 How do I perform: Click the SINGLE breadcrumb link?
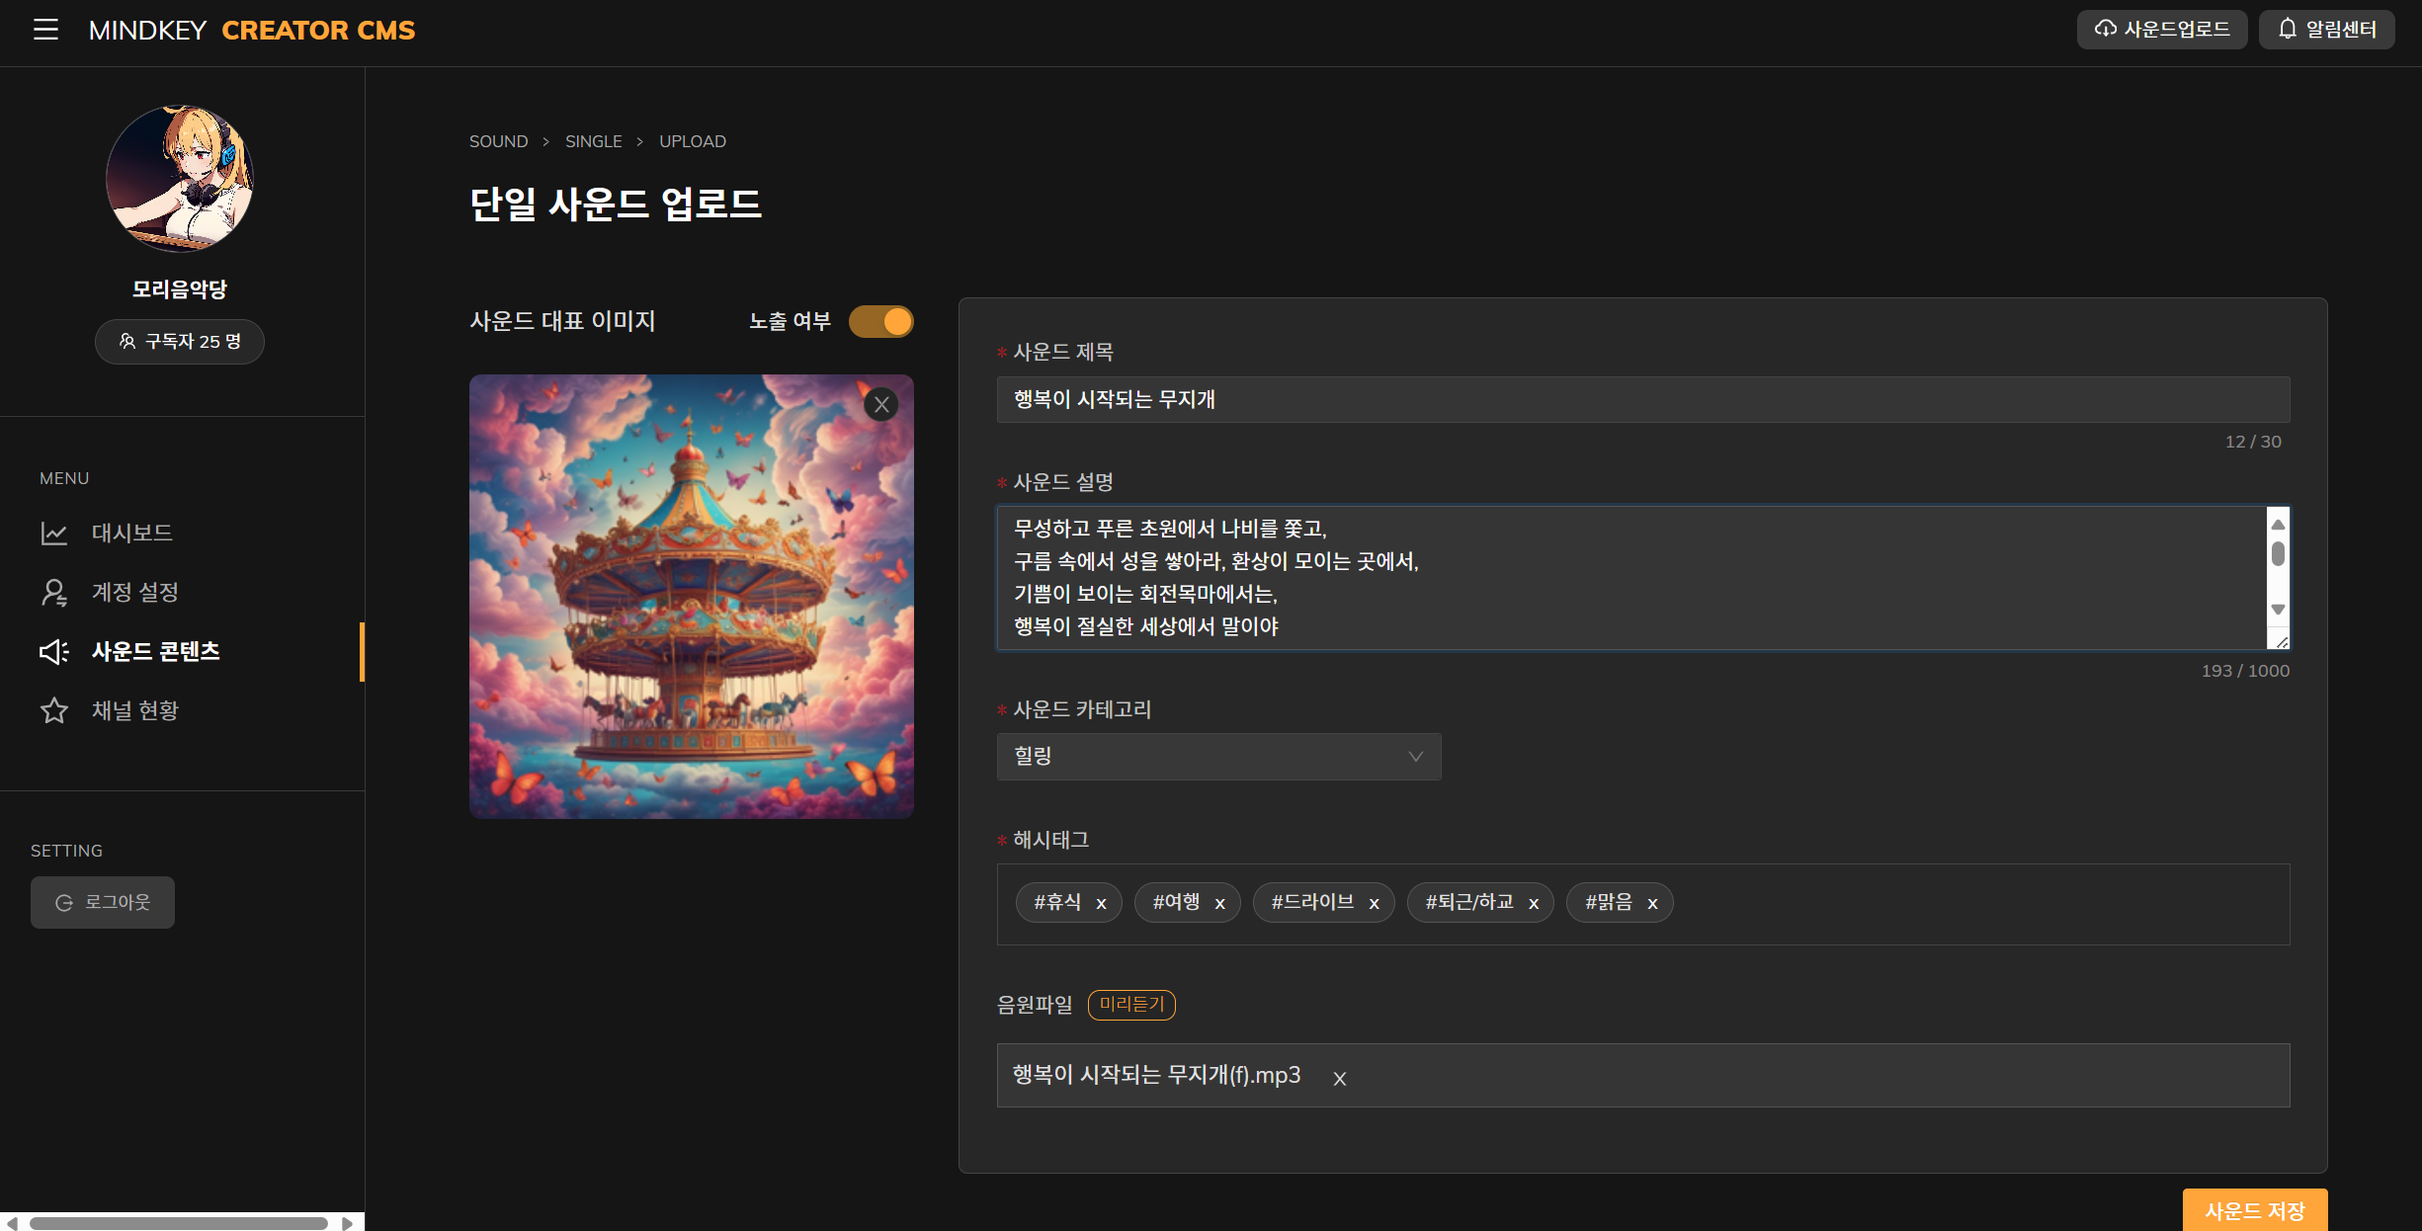pyautogui.click(x=593, y=141)
